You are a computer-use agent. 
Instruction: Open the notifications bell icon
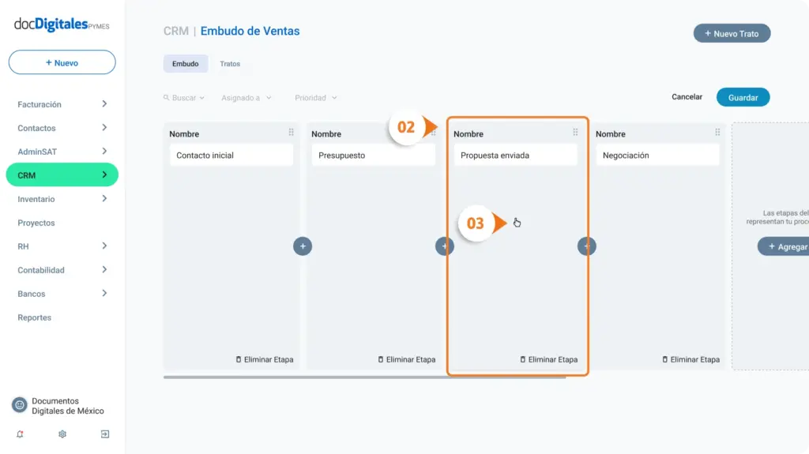click(x=20, y=434)
